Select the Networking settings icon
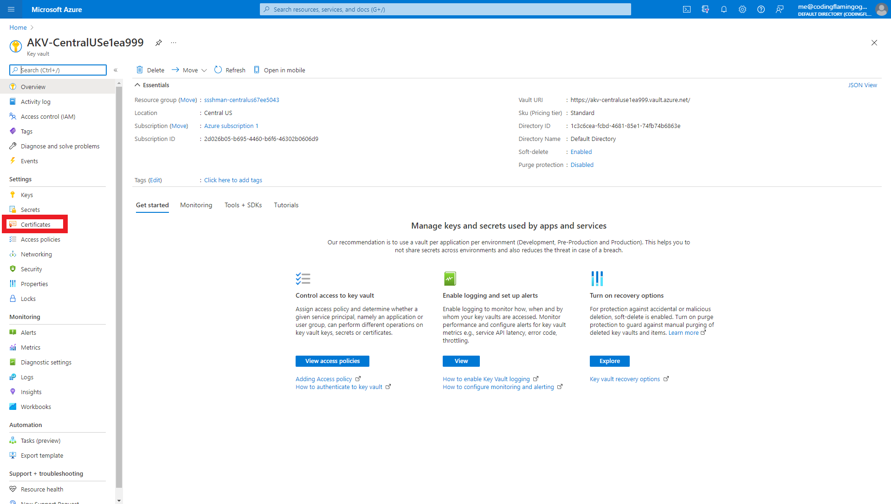 [x=13, y=254]
